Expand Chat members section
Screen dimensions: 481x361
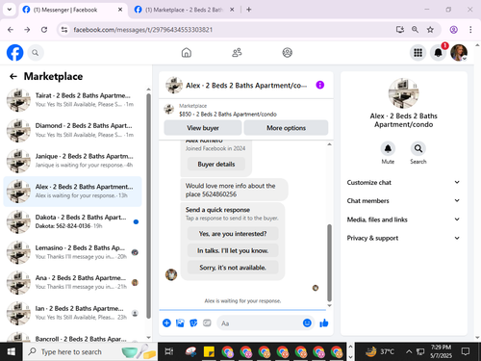[x=403, y=200]
